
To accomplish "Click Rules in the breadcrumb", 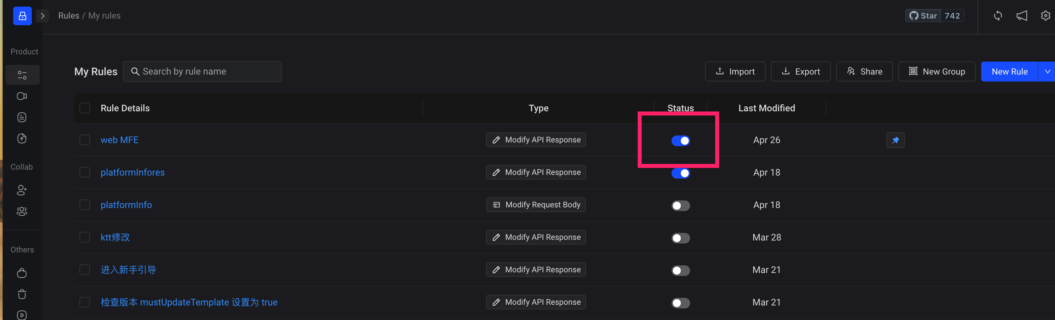I will pos(69,16).
